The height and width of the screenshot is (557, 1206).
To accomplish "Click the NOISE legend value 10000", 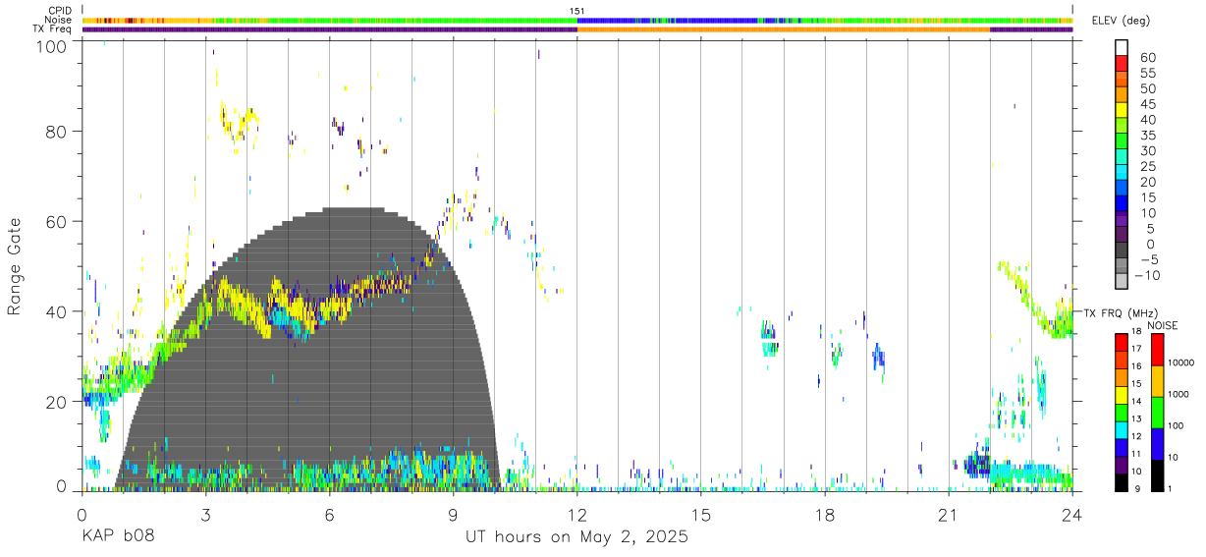I will coord(1182,362).
